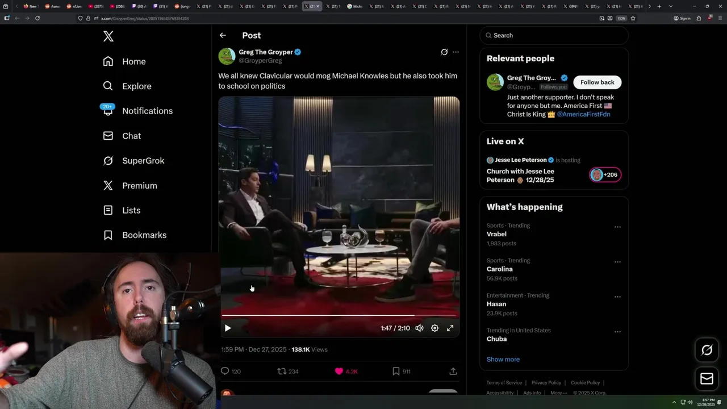Viewport: 727px width, 409px height.
Task: Click the share icon below the post
Action: coord(453,371)
